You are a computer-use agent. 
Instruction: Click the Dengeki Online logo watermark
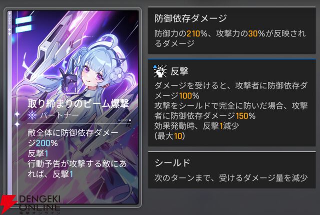coord(30,205)
